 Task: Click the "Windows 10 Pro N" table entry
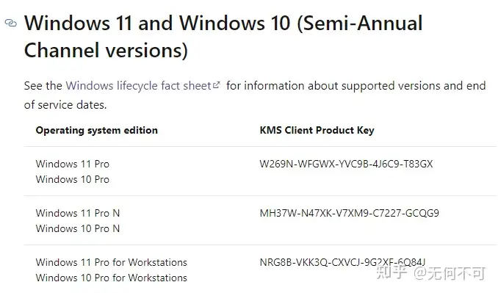click(78, 228)
